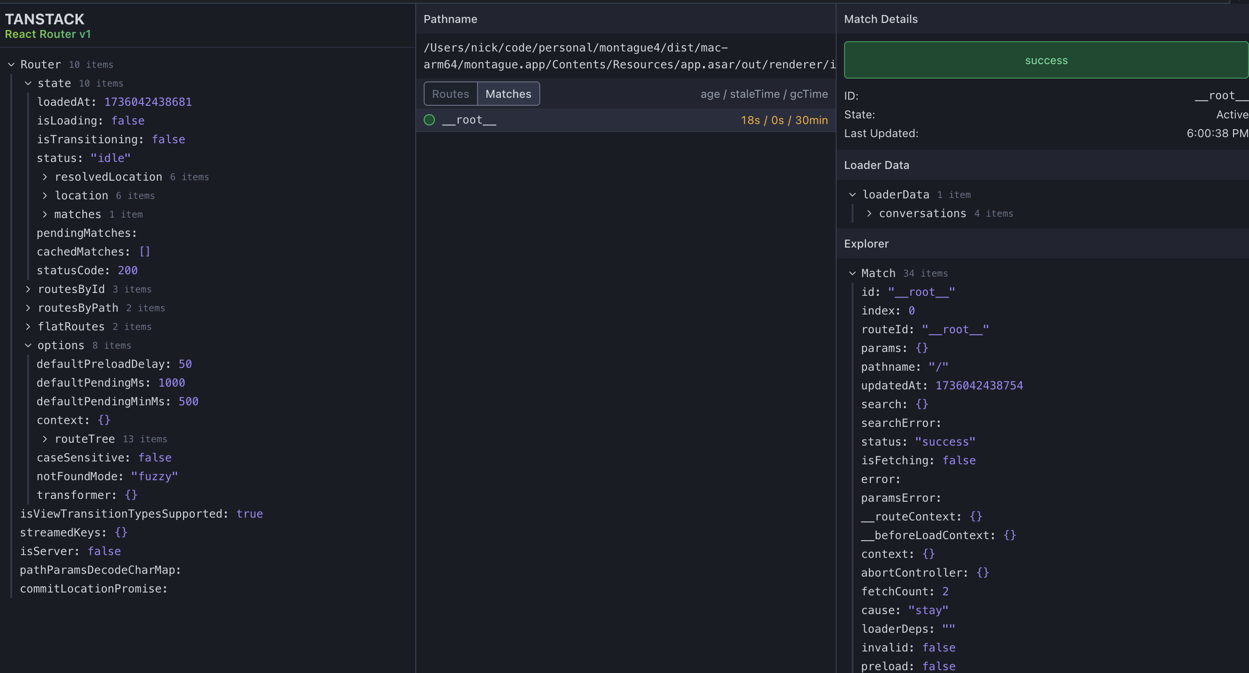Click the isTransitioning false value

pyautogui.click(x=168, y=139)
